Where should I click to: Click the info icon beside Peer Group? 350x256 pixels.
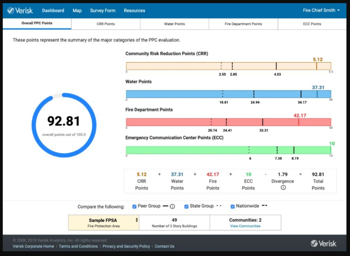pyautogui.click(x=173, y=206)
